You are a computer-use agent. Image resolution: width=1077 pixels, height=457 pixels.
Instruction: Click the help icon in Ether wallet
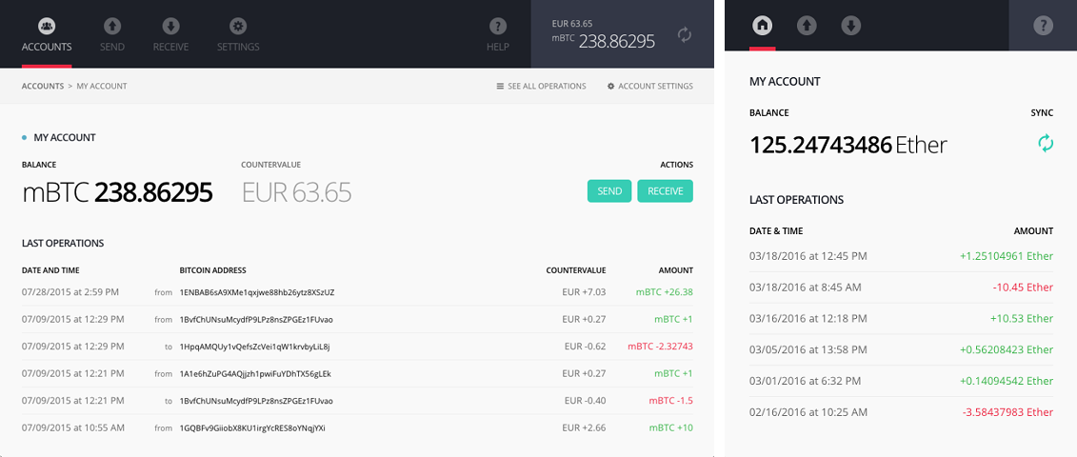pos(1043,26)
